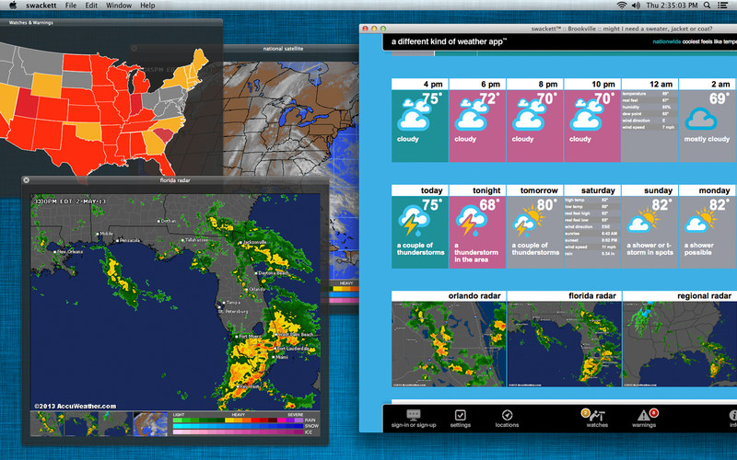Click the menu bar clock Thu 2:35:03 PM
Image resolution: width=737 pixels, height=460 pixels.
tap(673, 6)
